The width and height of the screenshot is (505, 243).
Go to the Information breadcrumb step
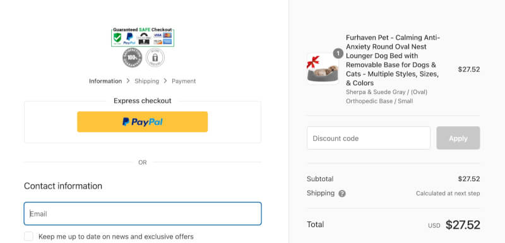click(x=105, y=81)
